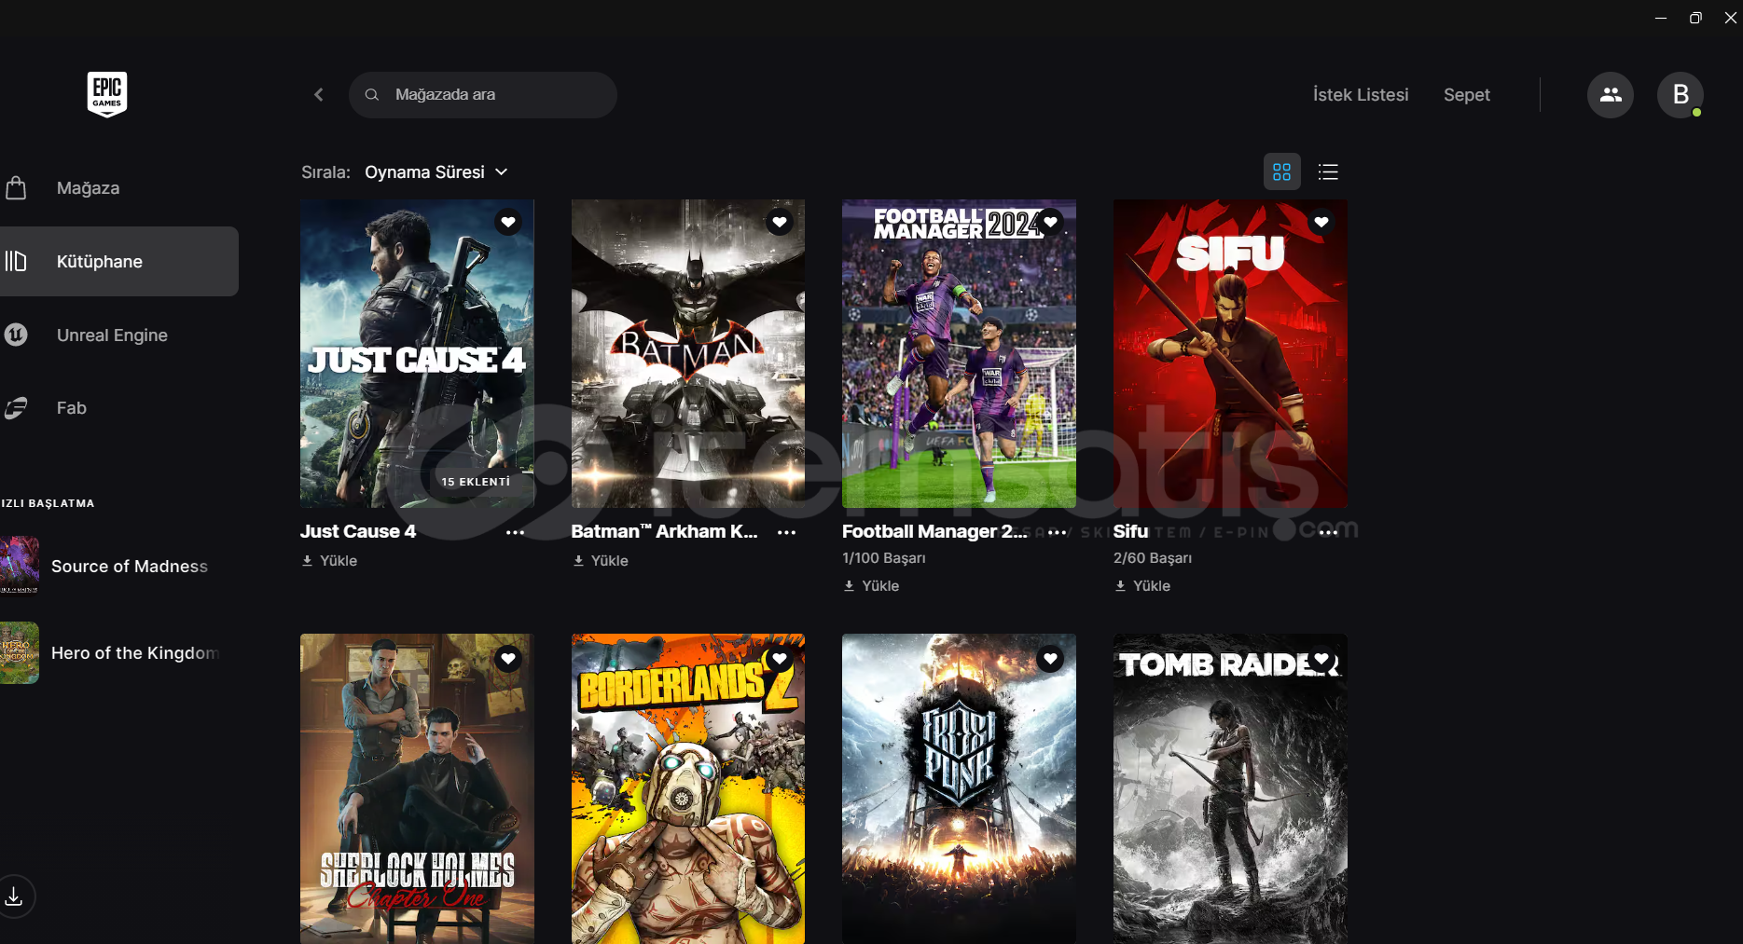Minimize the Epic Games Launcher window
The image size is (1743, 944).
tap(1661, 18)
